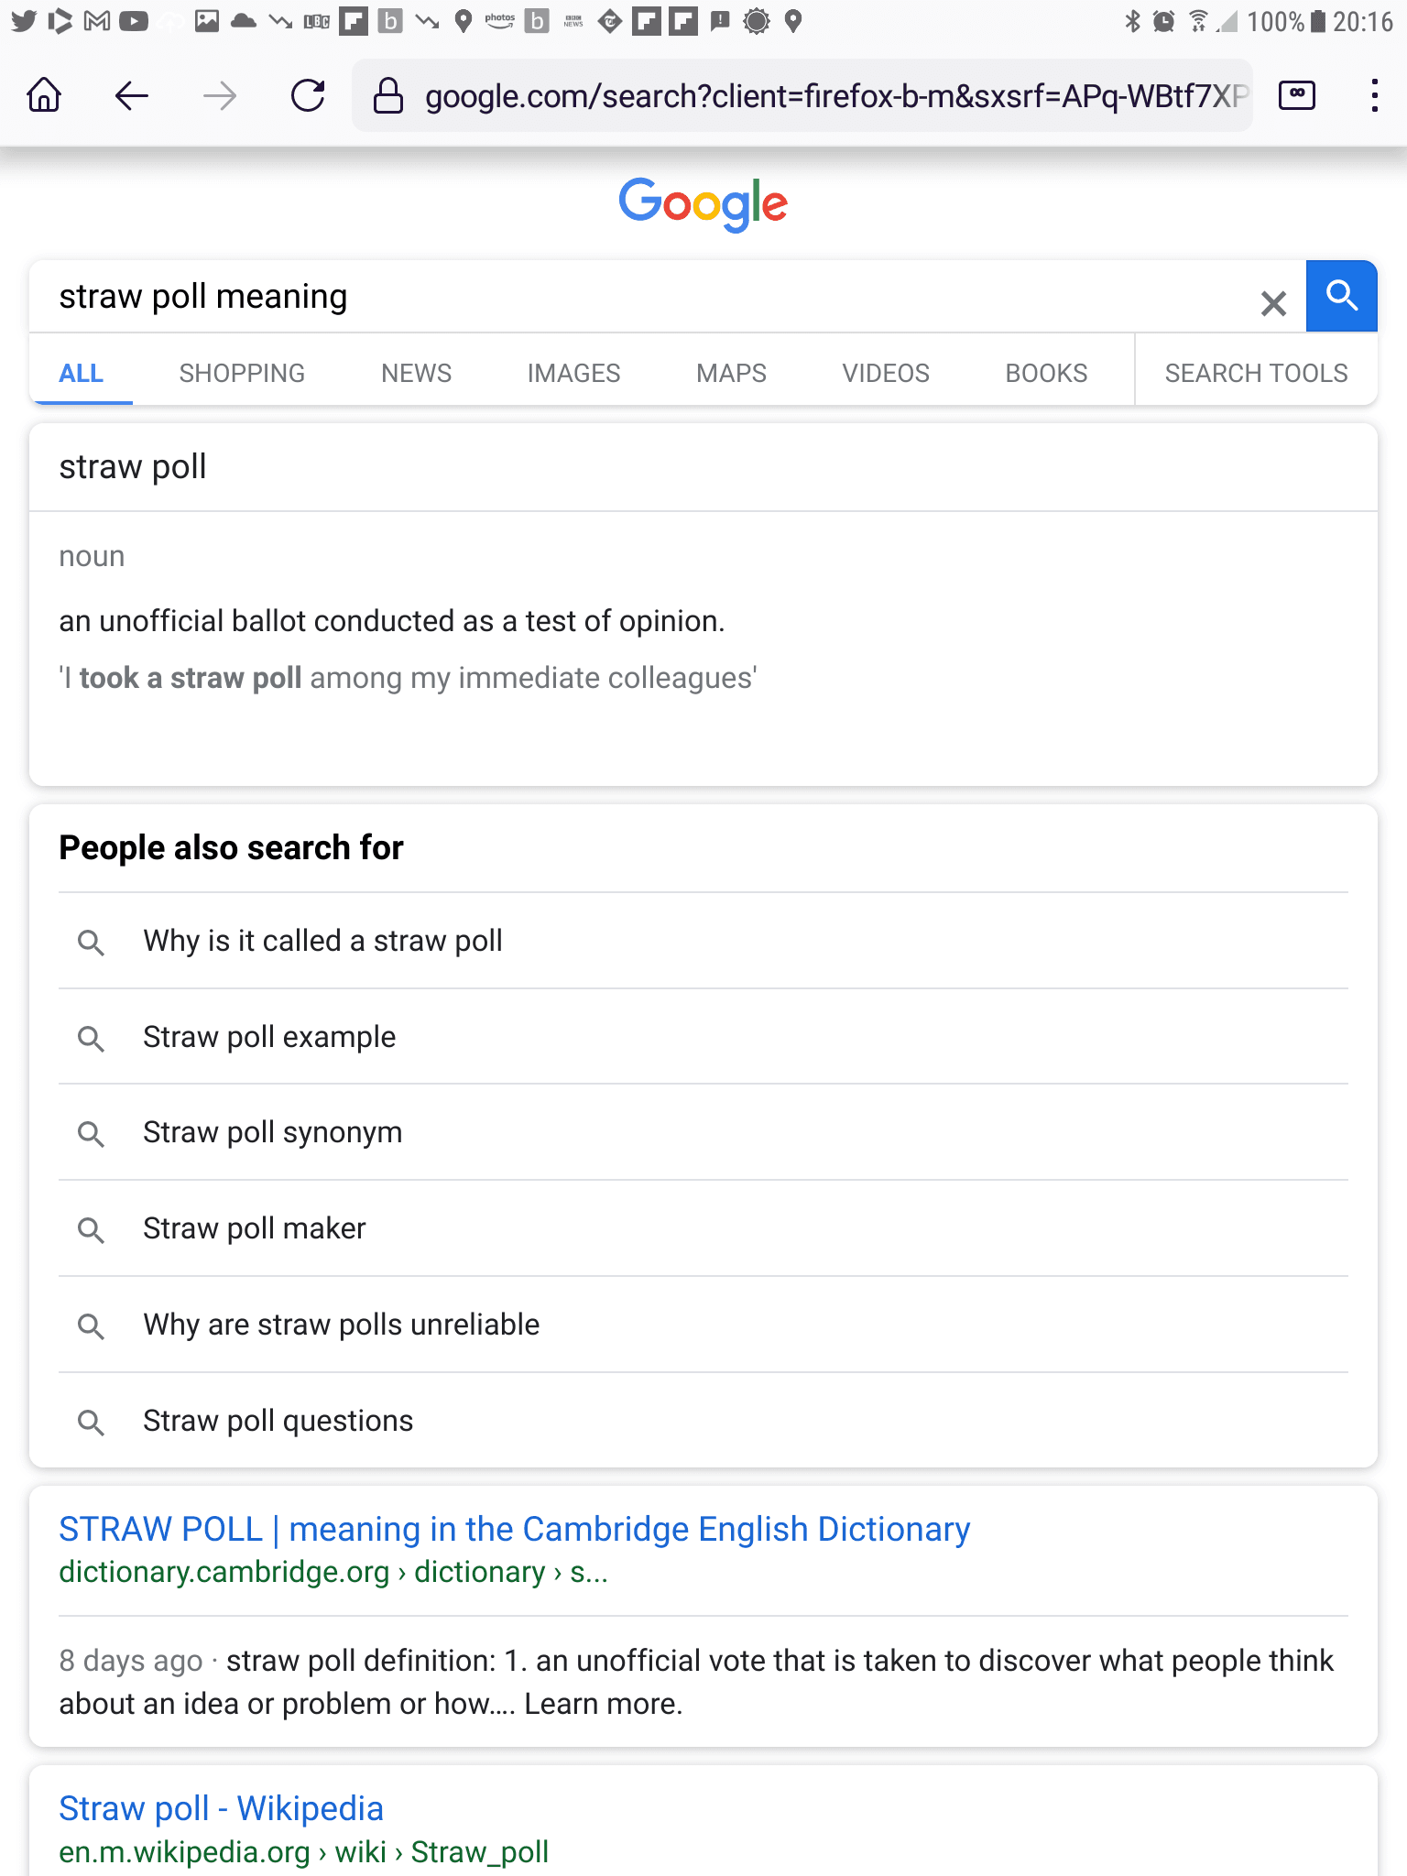
Task: Switch to the News tab
Action: tap(416, 373)
